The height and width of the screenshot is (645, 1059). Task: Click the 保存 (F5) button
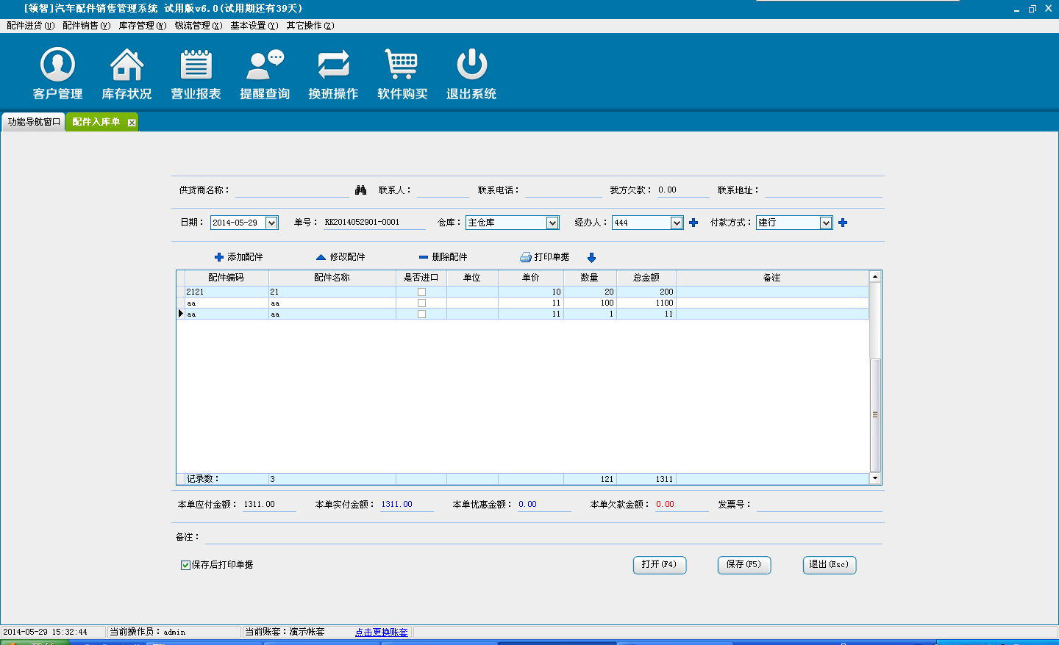744,565
